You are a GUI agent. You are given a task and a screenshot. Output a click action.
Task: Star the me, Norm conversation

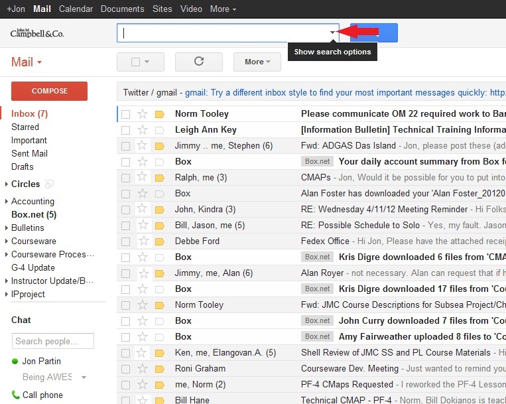tap(143, 384)
